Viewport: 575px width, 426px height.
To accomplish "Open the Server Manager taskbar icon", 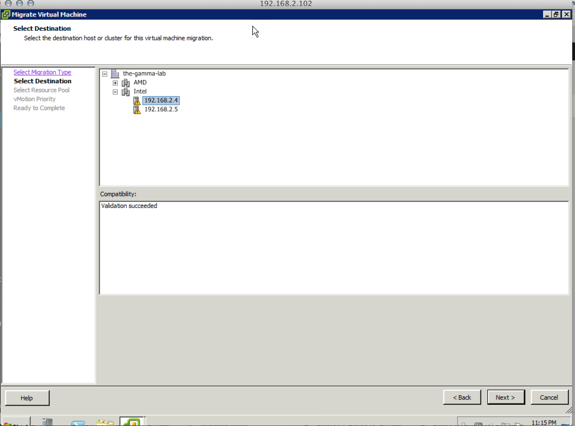I will (47, 422).
